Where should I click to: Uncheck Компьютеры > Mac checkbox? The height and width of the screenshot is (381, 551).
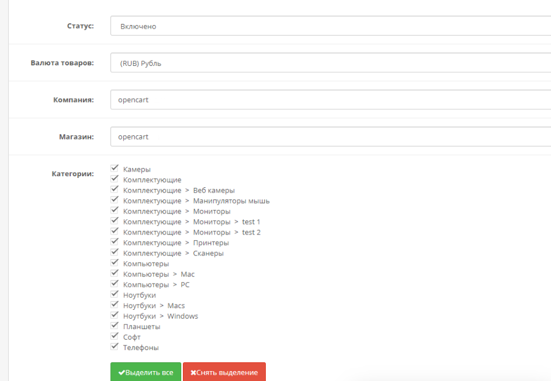click(x=115, y=274)
